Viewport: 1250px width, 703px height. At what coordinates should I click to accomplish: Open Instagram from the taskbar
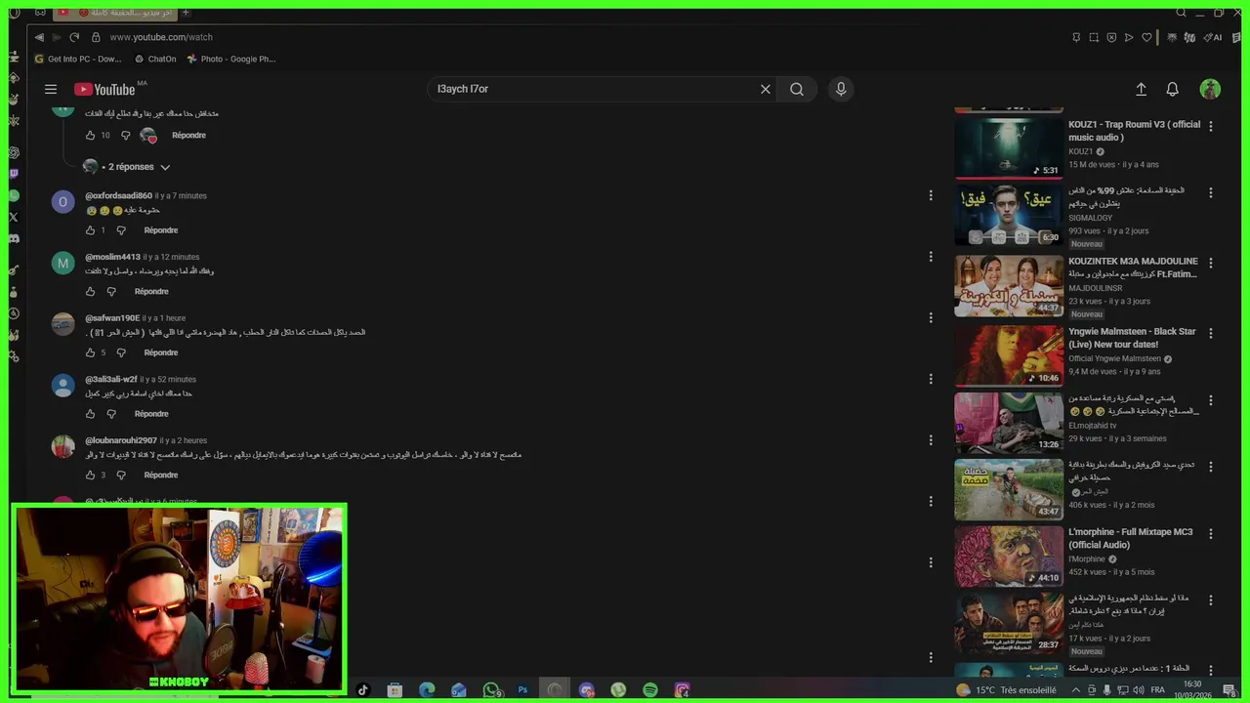point(683,690)
